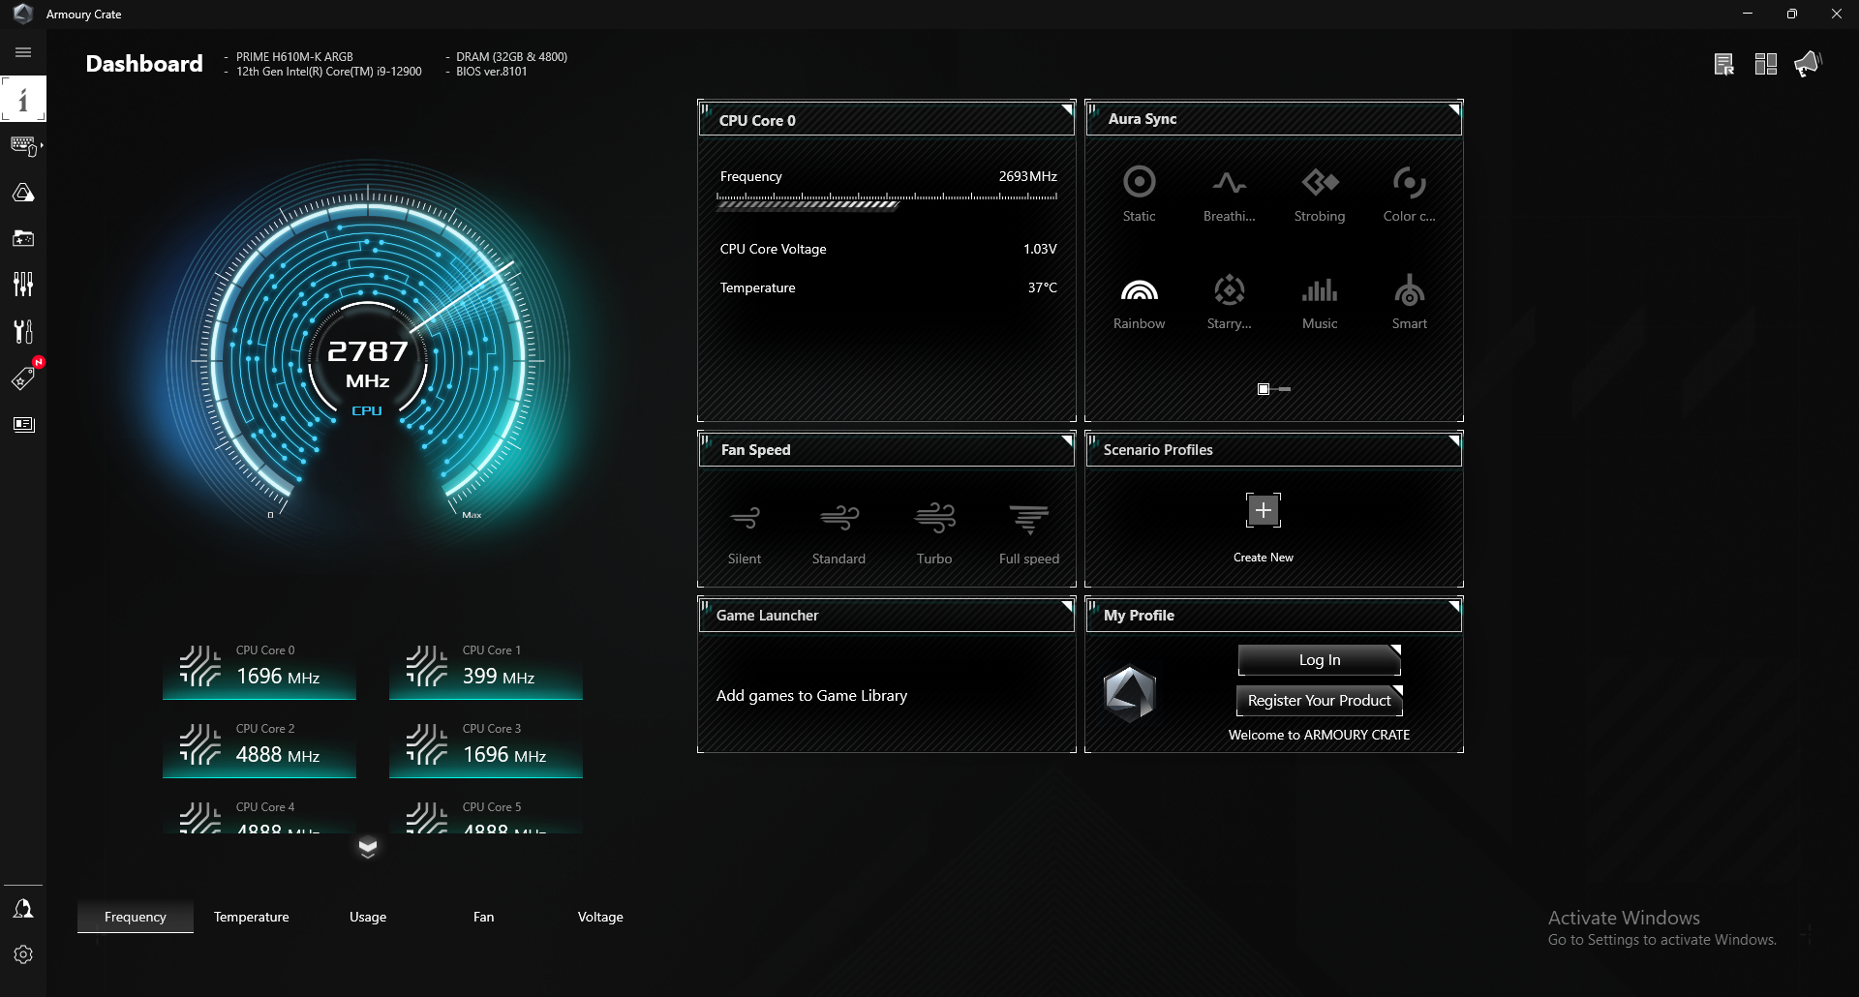The image size is (1859, 997).
Task: Enable Full speed fan mode
Action: point(1028,530)
